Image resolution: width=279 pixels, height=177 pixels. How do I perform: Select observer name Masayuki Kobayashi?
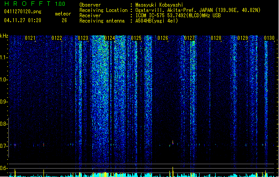pos(159,5)
